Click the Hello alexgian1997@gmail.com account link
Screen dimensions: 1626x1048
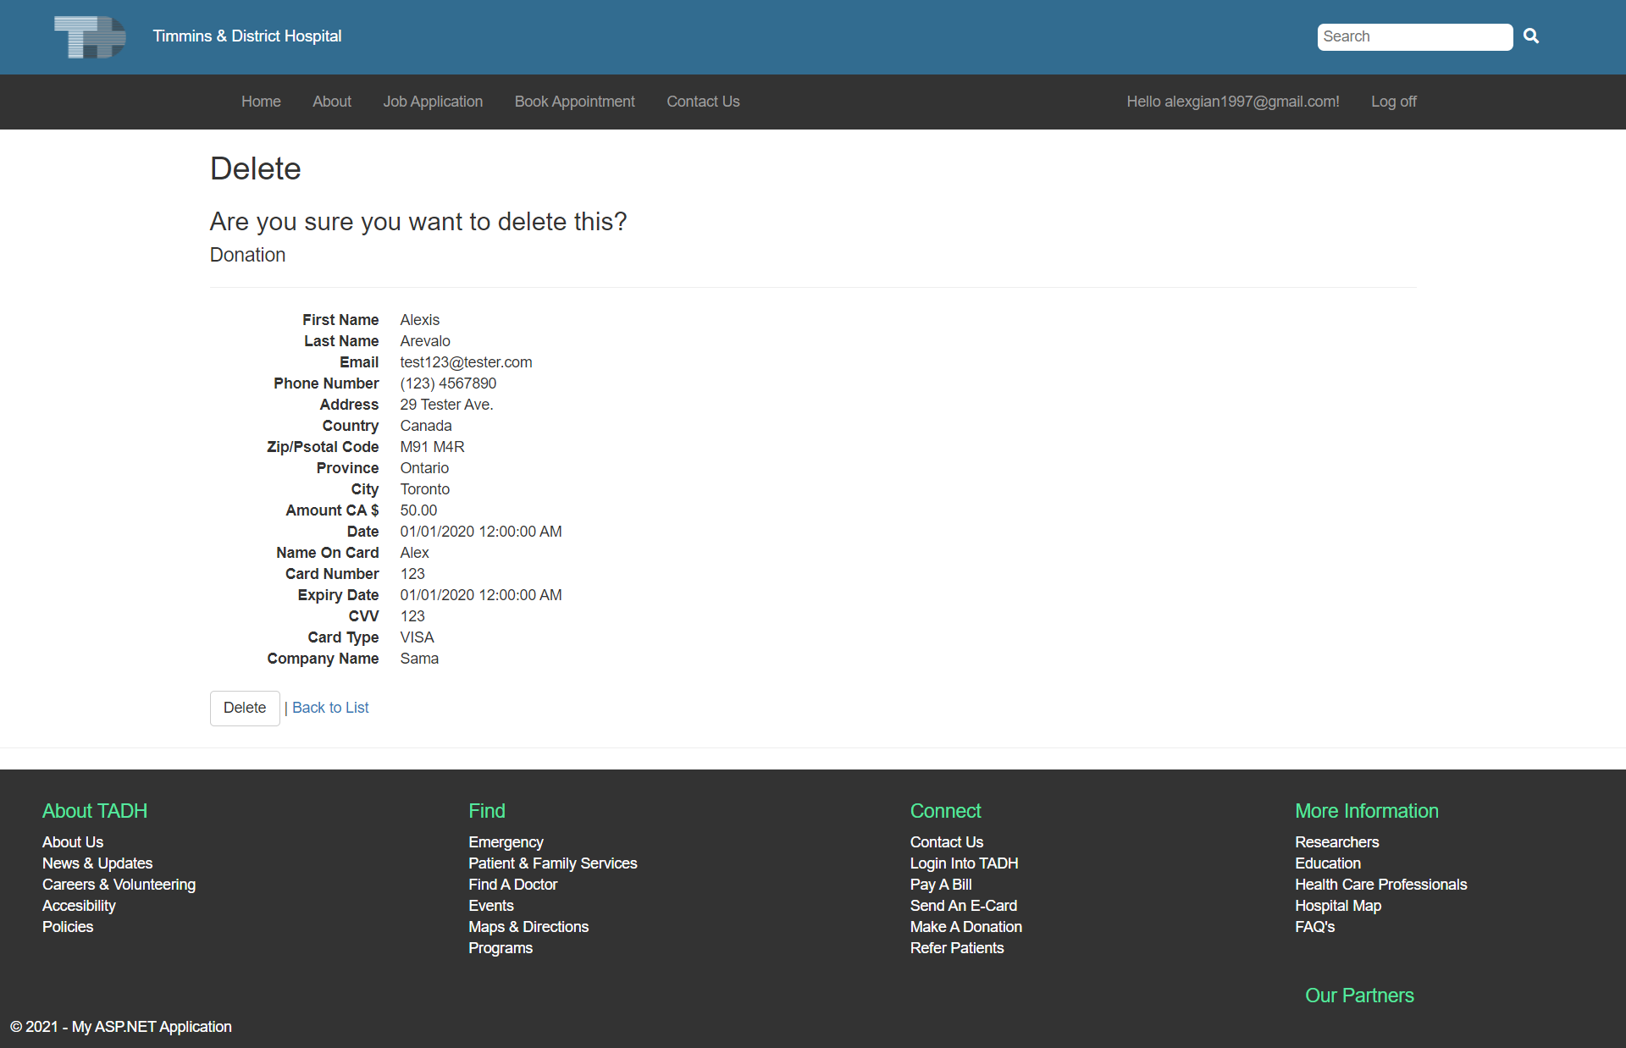tap(1232, 102)
